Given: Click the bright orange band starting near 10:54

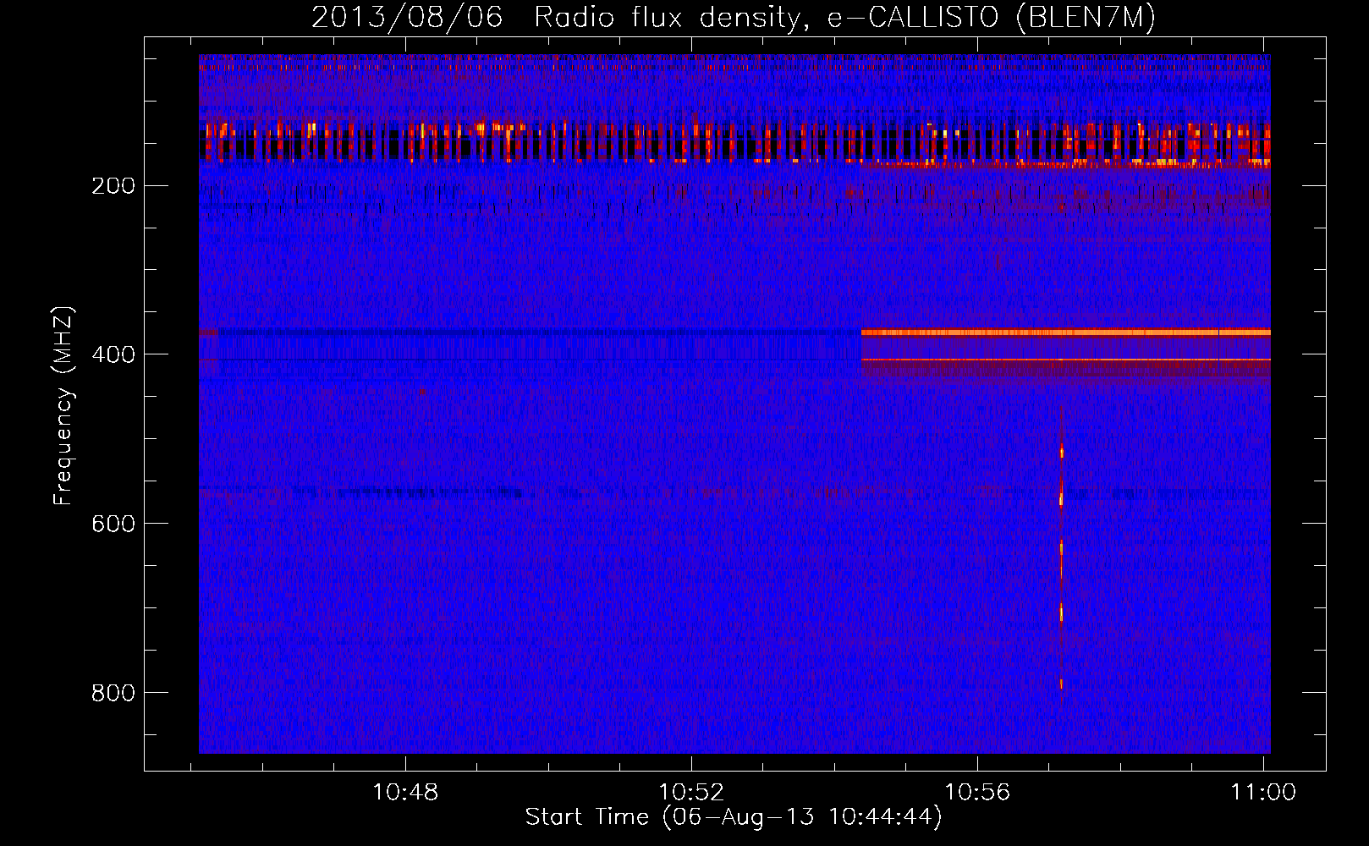Looking at the screenshot, I should 1065,332.
